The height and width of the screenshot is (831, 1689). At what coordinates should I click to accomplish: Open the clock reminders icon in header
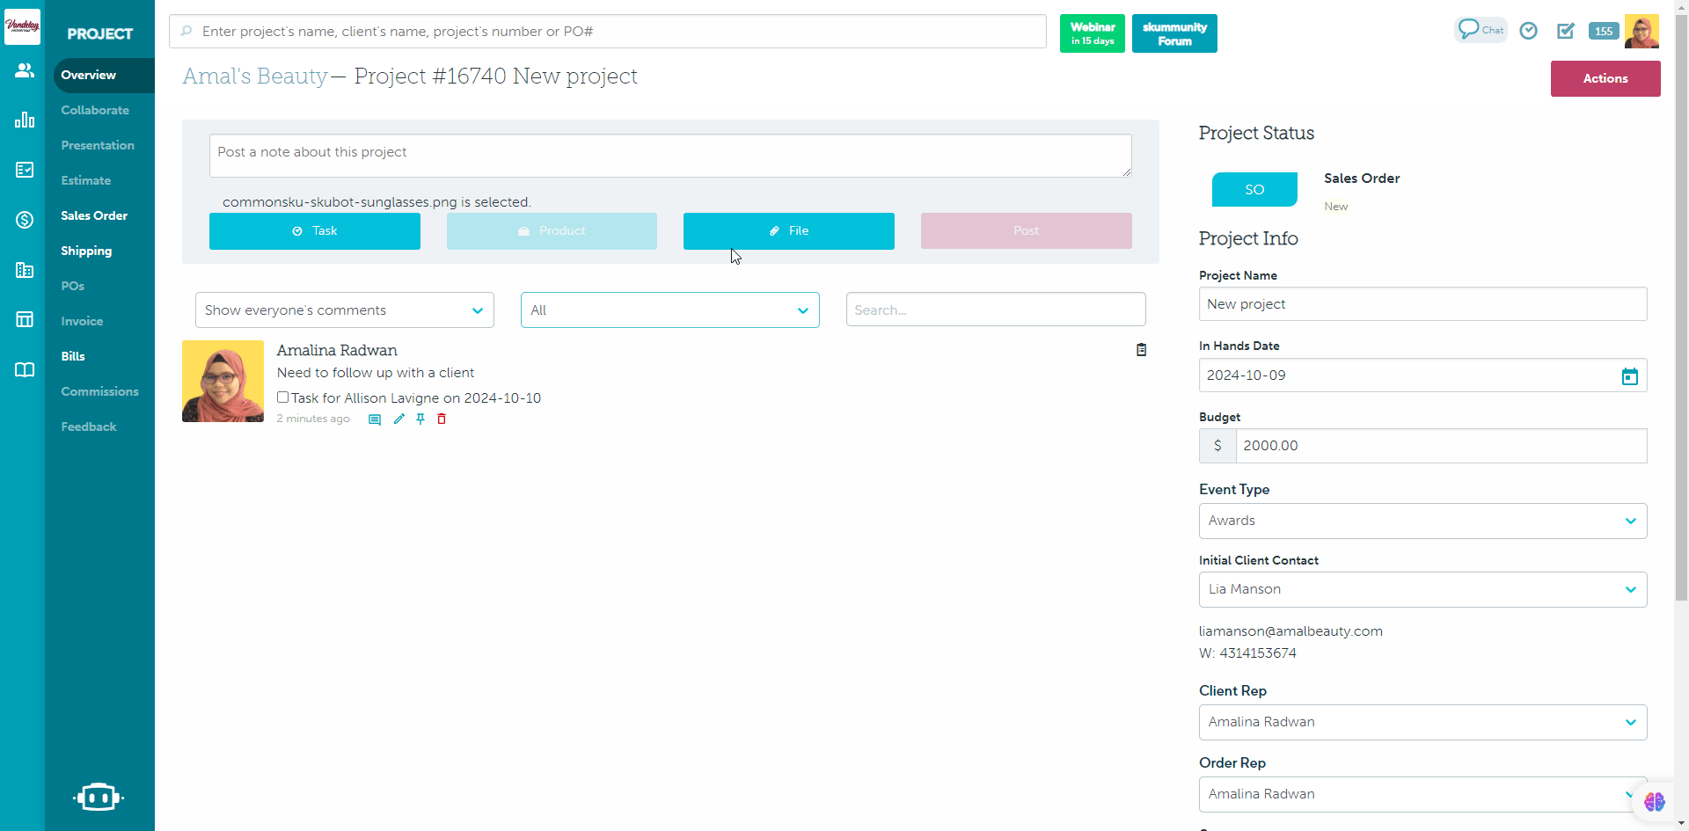coord(1529,32)
